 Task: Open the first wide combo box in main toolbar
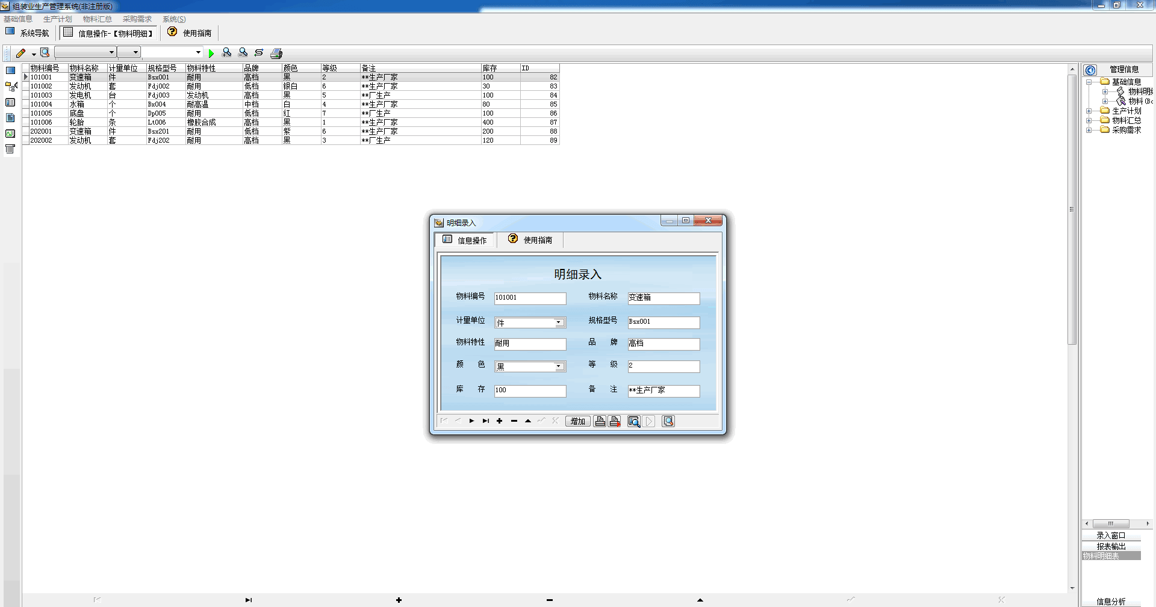pos(85,52)
